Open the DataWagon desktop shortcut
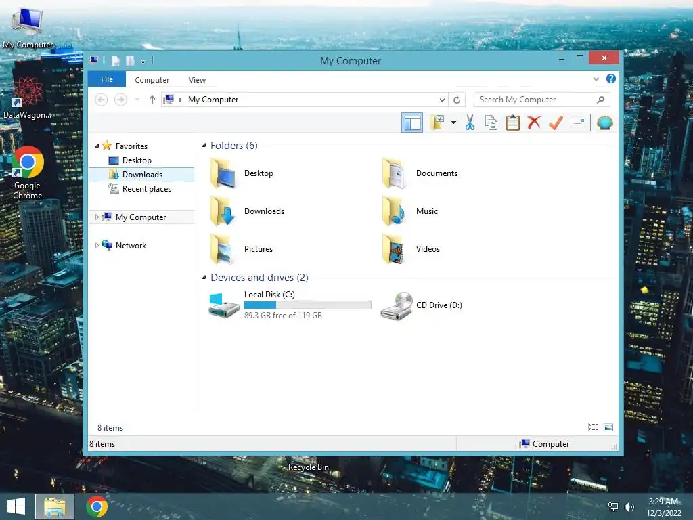This screenshot has height=520, width=693. tap(27, 98)
